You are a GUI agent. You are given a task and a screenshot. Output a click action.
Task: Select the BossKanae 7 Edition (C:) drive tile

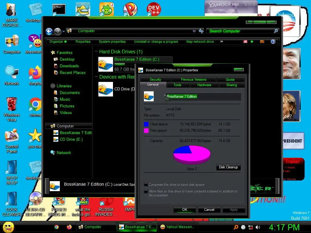135,64
